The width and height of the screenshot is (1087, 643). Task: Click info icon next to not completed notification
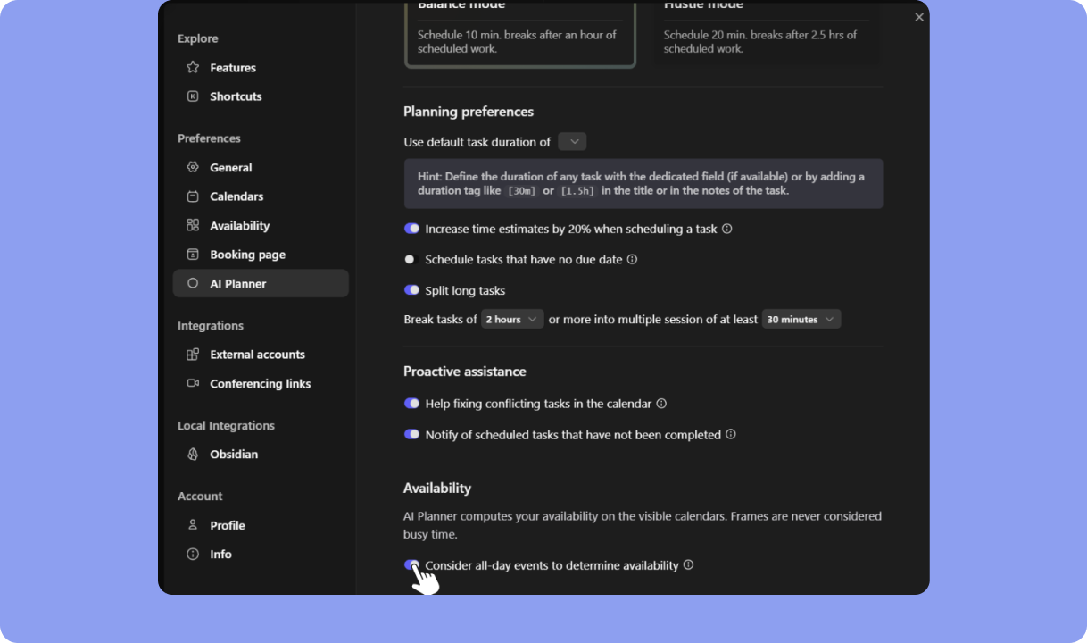(731, 434)
